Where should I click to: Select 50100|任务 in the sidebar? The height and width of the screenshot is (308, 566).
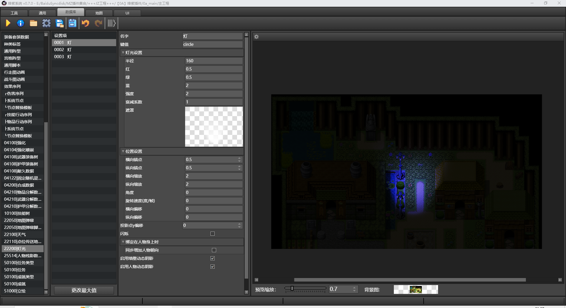click(x=23, y=270)
